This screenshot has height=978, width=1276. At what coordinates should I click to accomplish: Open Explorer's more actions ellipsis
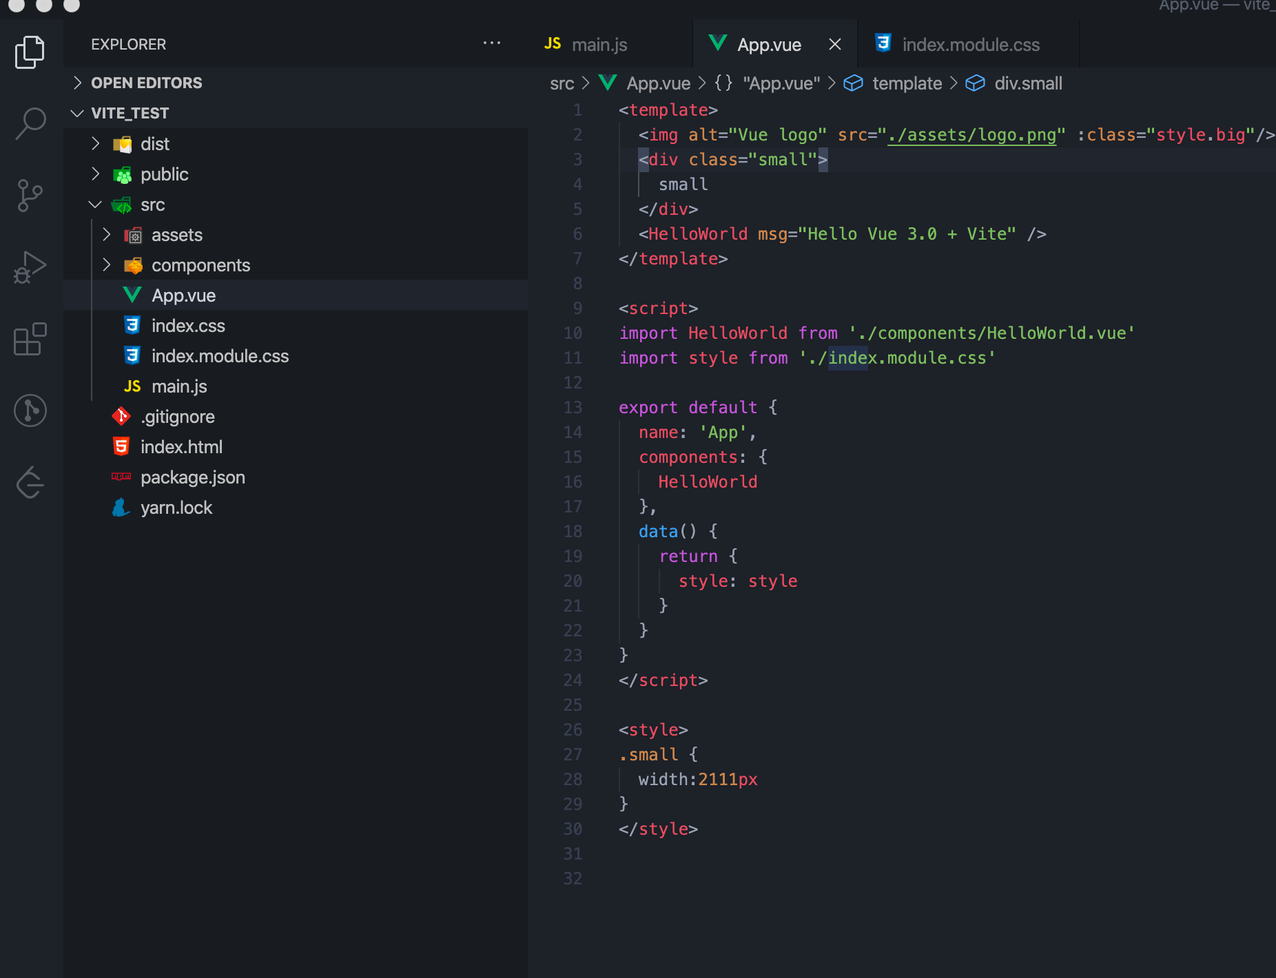tap(491, 43)
